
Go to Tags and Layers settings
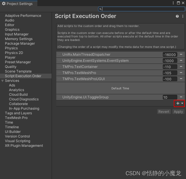[18, 113]
